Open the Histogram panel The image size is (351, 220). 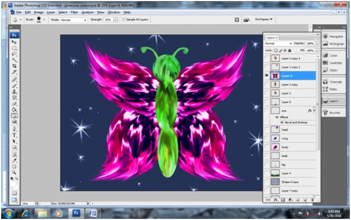tap(333, 44)
